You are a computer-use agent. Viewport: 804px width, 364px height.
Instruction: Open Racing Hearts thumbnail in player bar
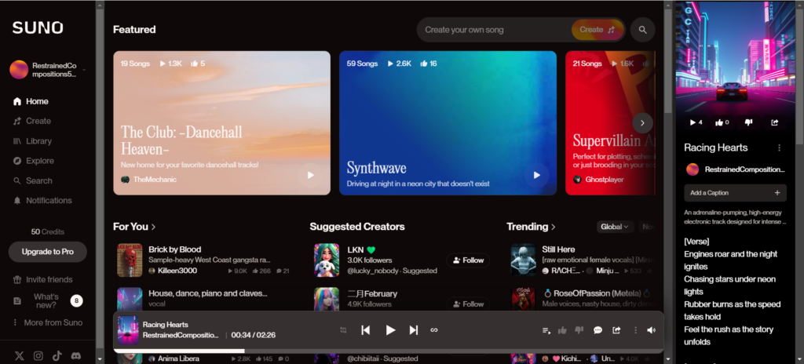(x=128, y=330)
